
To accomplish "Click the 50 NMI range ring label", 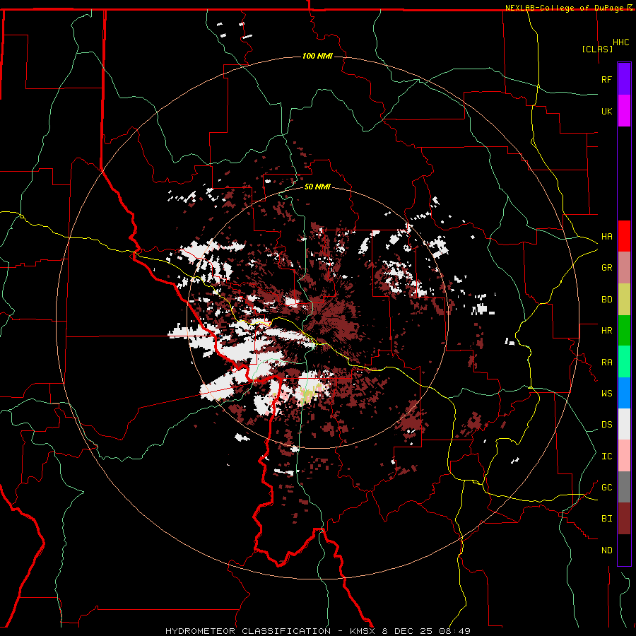I will tap(317, 187).
